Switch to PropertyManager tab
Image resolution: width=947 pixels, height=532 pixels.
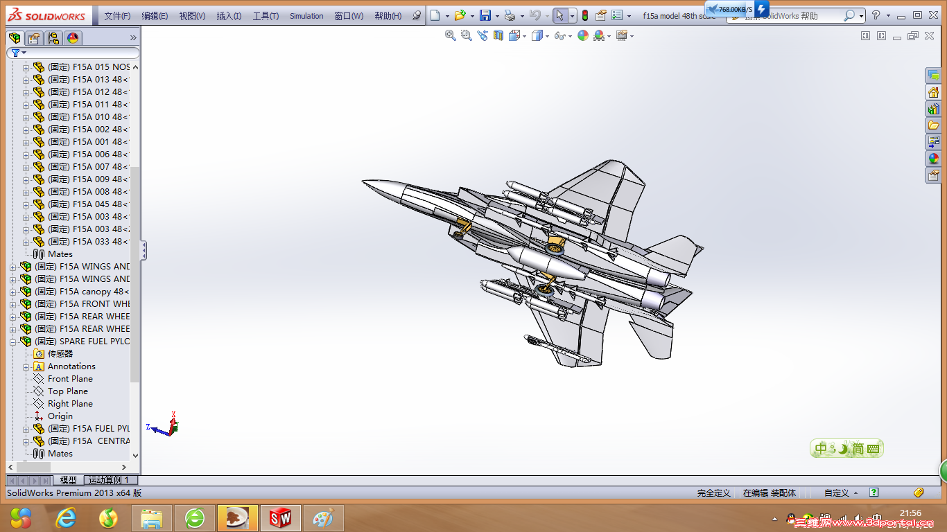pyautogui.click(x=34, y=38)
